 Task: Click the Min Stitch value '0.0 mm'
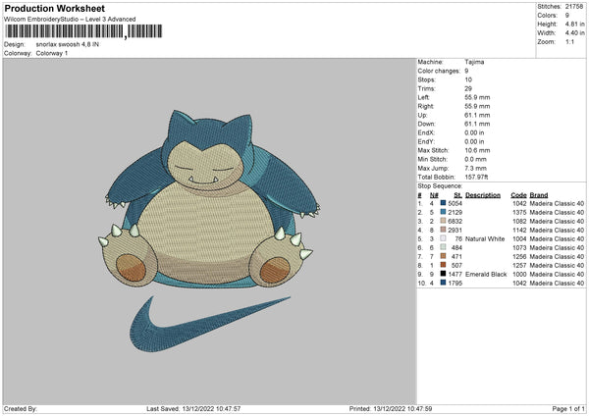(x=475, y=159)
